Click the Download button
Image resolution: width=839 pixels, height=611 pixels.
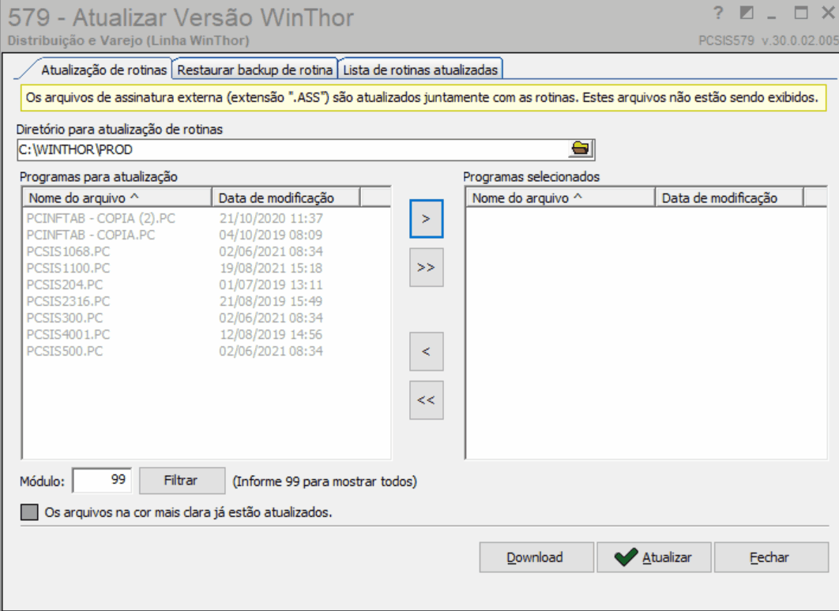point(536,557)
